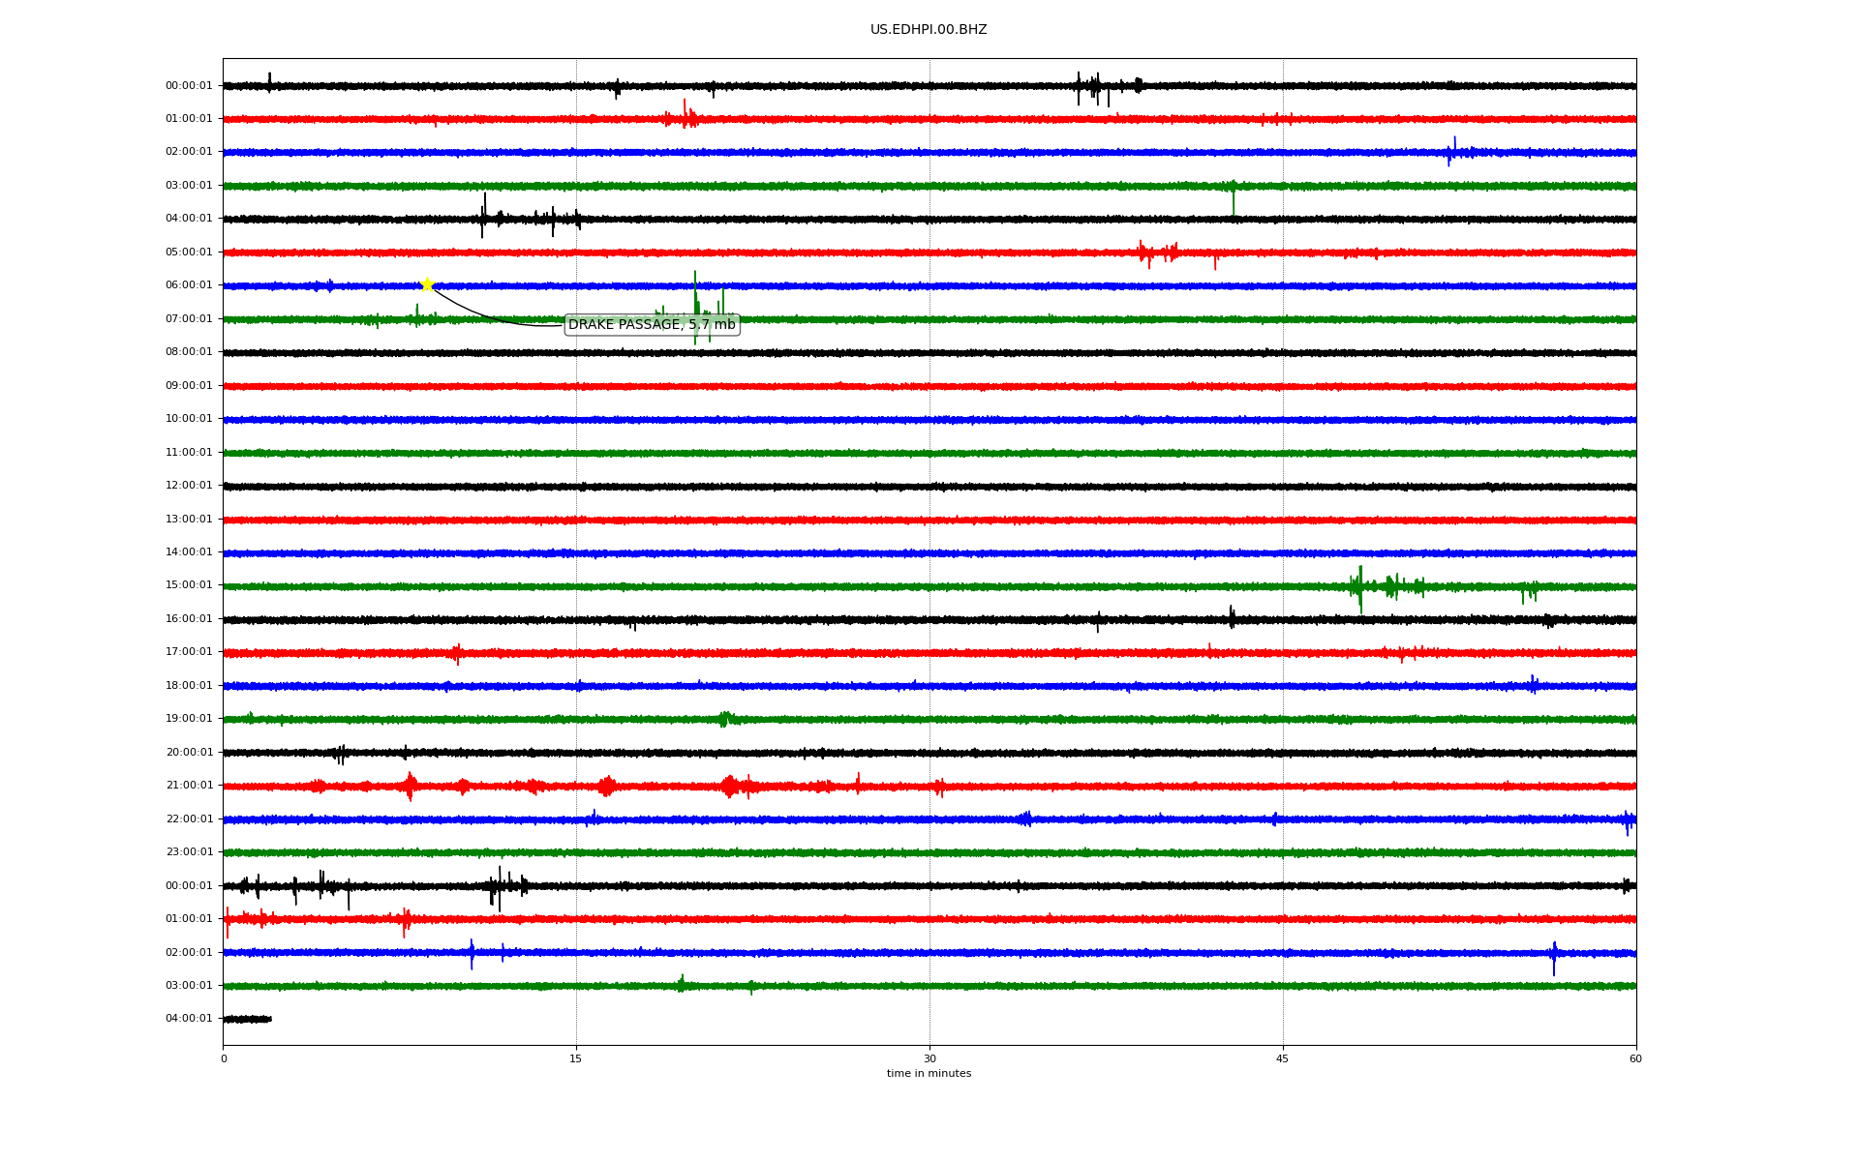1859x1161 pixels.
Task: Select the 15:00:01 row label
Action: click(189, 585)
